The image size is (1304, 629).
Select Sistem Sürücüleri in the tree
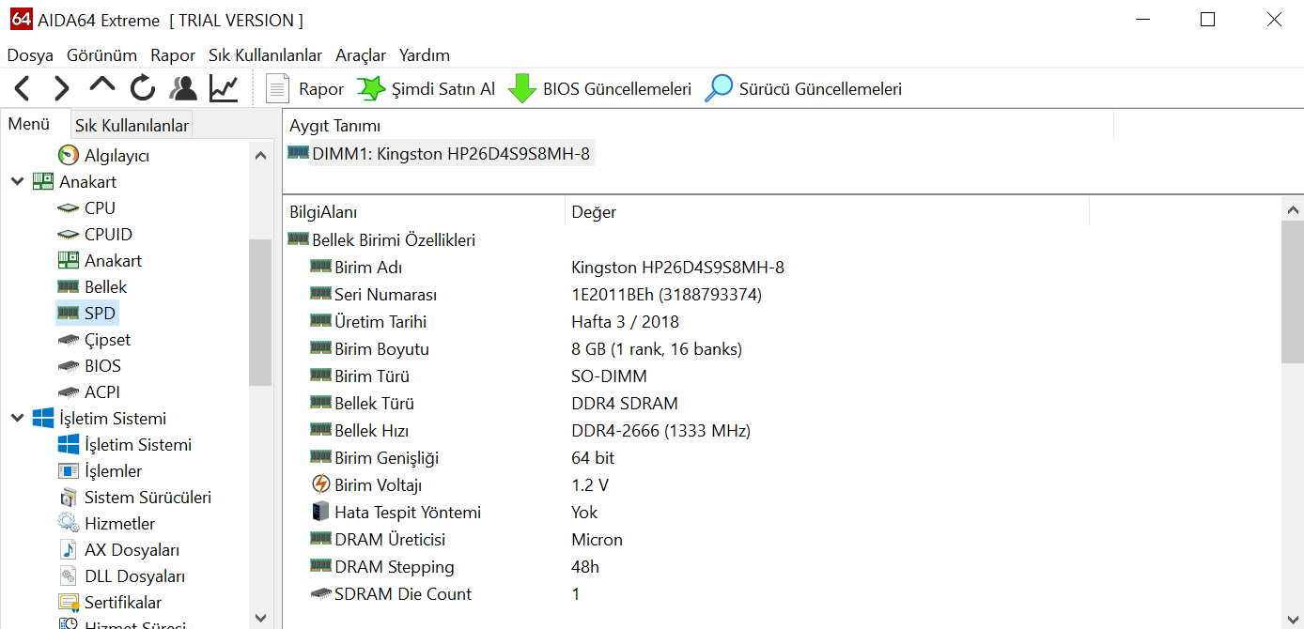tap(134, 497)
